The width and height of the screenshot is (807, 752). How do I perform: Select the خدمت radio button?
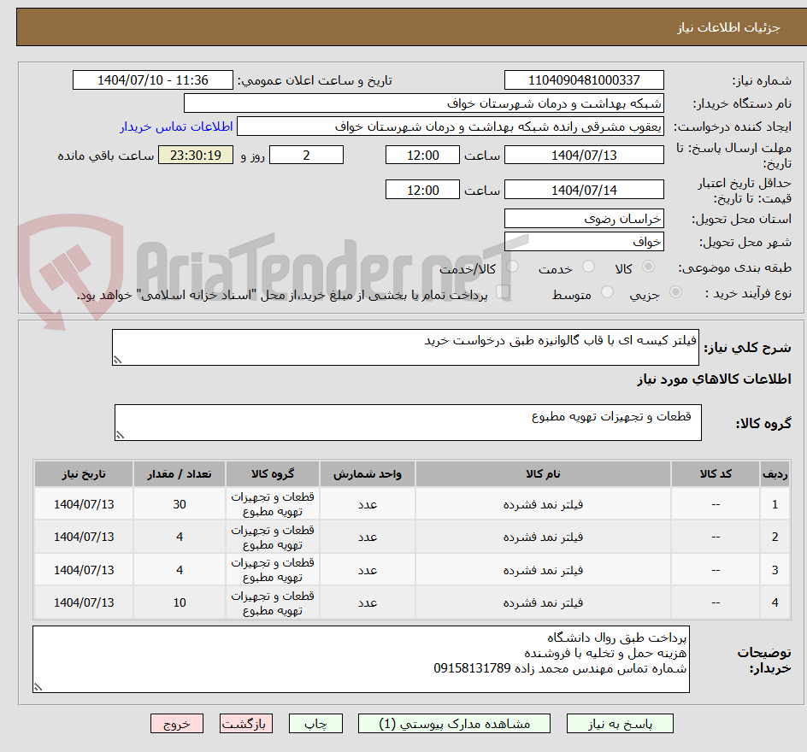(x=590, y=266)
